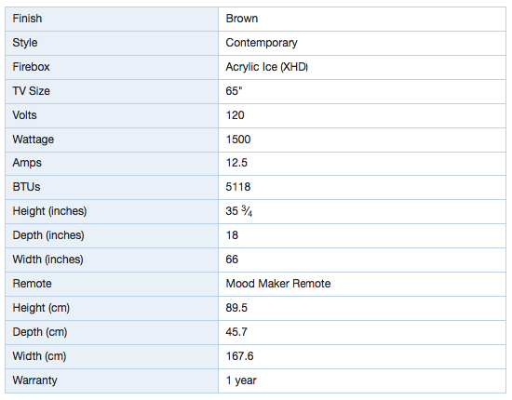
Task: Select the '120' volts value
Action: click(236, 115)
